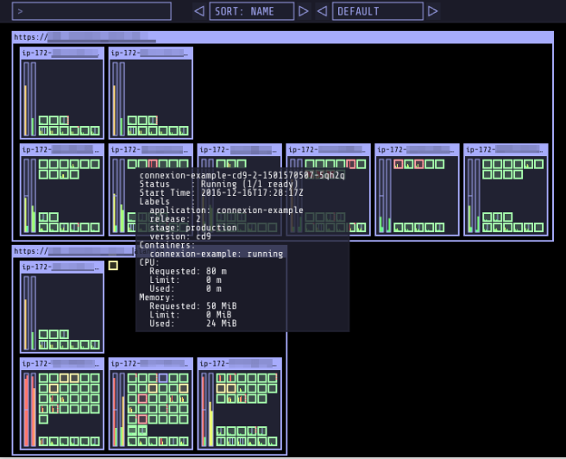The image size is (566, 459).
Task: Click the orange CPU bar in the top cluster's first master node
Action: [x=26, y=110]
